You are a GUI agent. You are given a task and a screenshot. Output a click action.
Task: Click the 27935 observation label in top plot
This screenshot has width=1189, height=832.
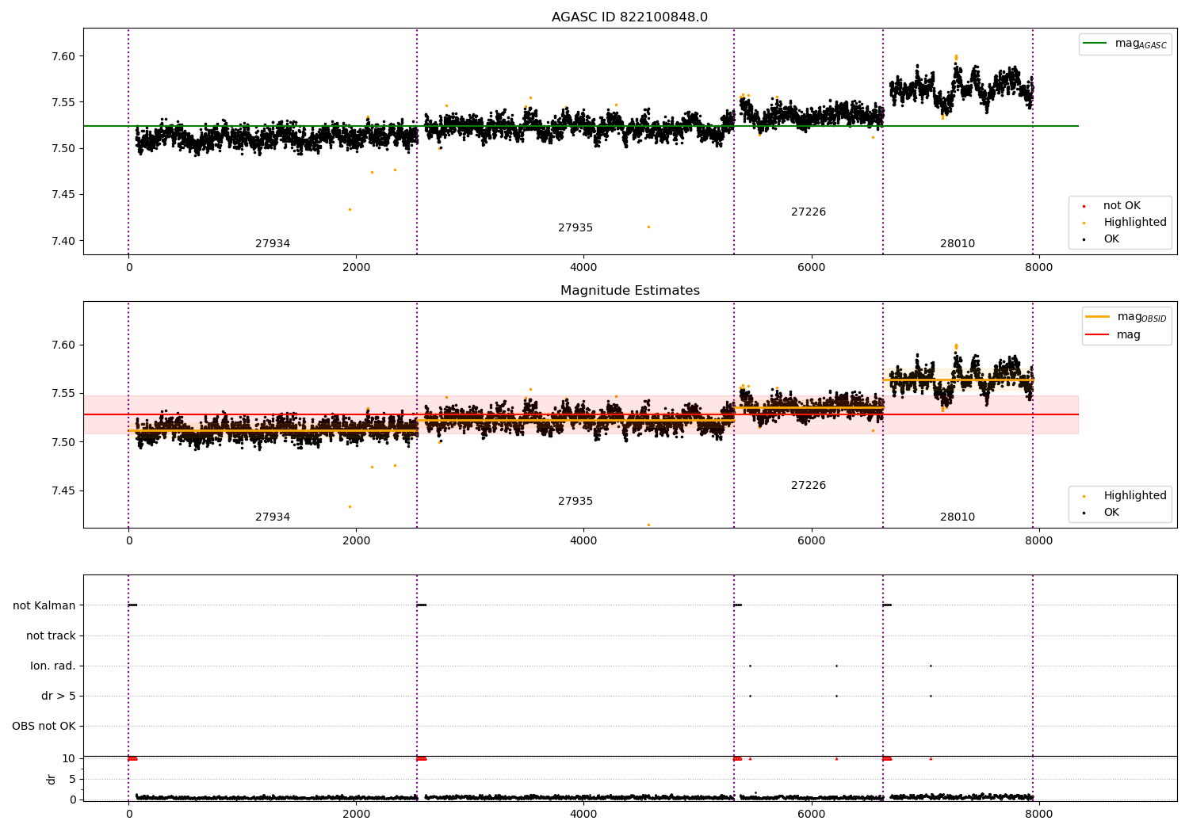click(575, 228)
